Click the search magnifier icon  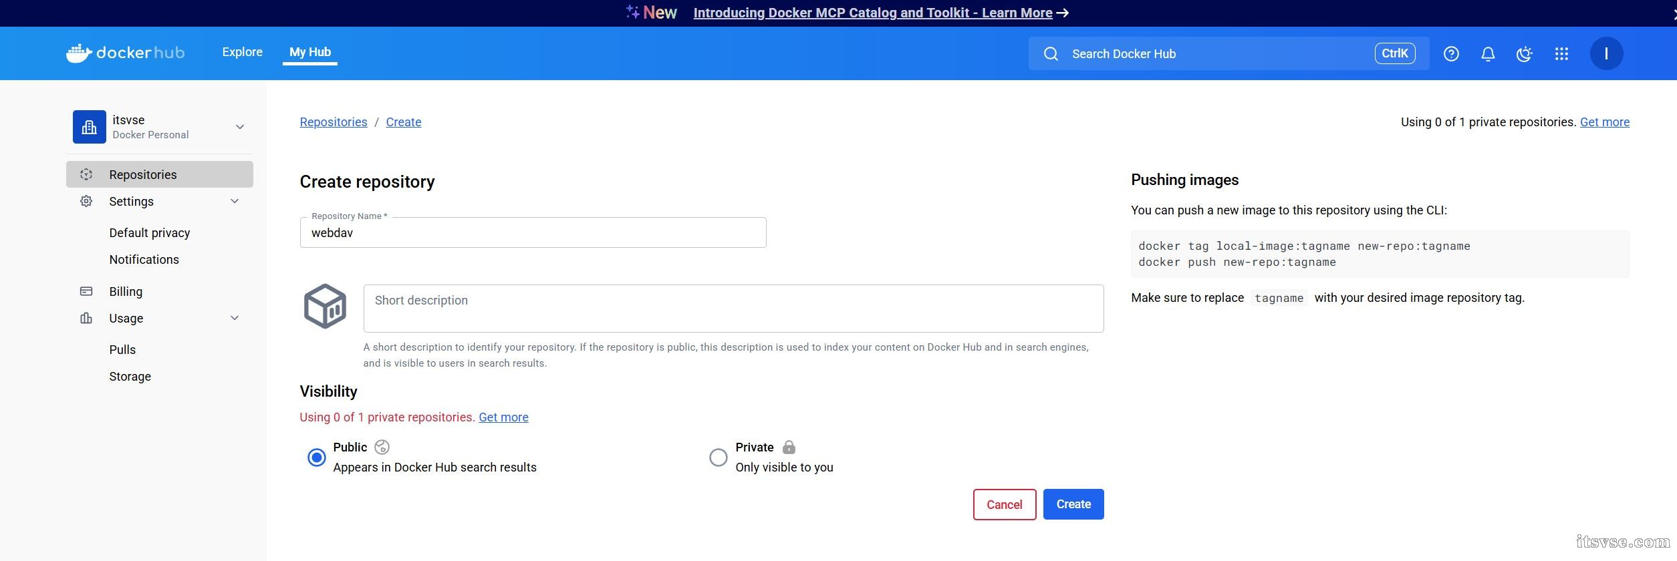coord(1051,53)
